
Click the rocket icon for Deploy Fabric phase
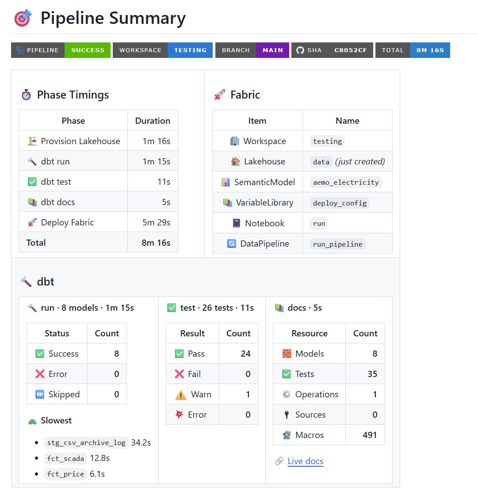[x=32, y=222]
